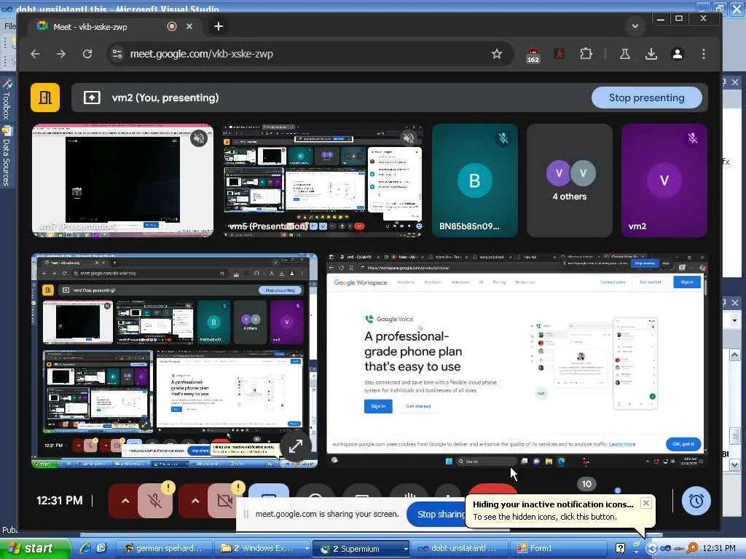This screenshot has height=559, width=746.
Task: Click the orange magnifier tray icon
Action: tap(692, 549)
